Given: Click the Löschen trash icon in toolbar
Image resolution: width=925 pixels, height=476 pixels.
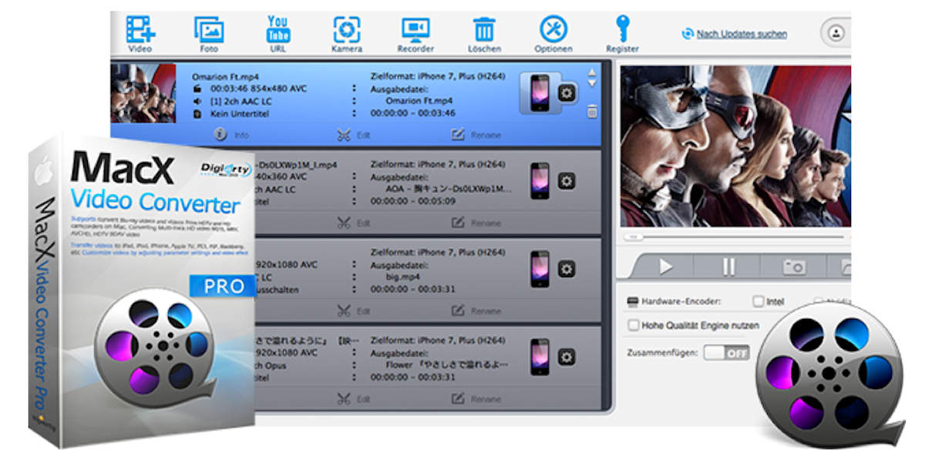Looking at the screenshot, I should point(484,31).
